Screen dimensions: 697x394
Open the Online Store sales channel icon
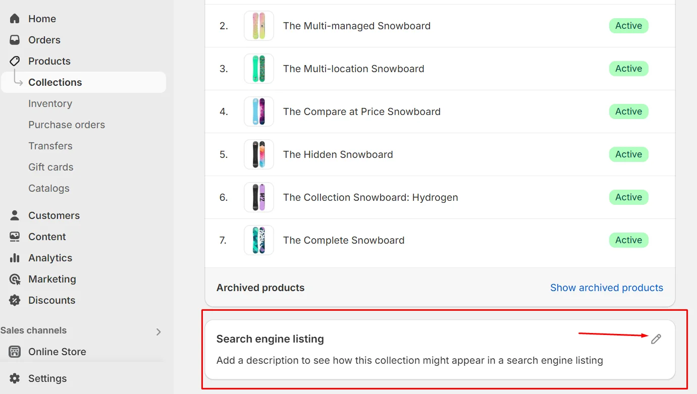[x=15, y=352]
